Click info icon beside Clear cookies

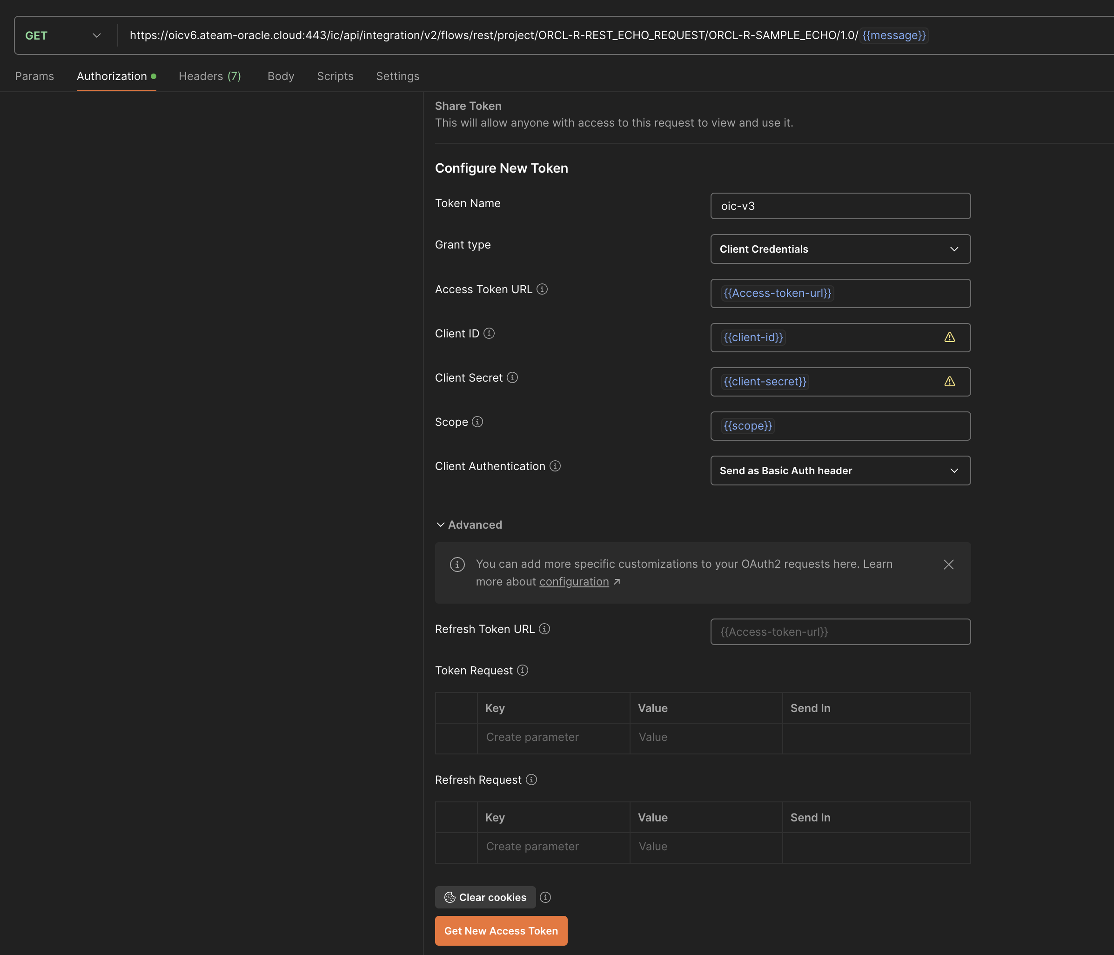click(x=545, y=897)
